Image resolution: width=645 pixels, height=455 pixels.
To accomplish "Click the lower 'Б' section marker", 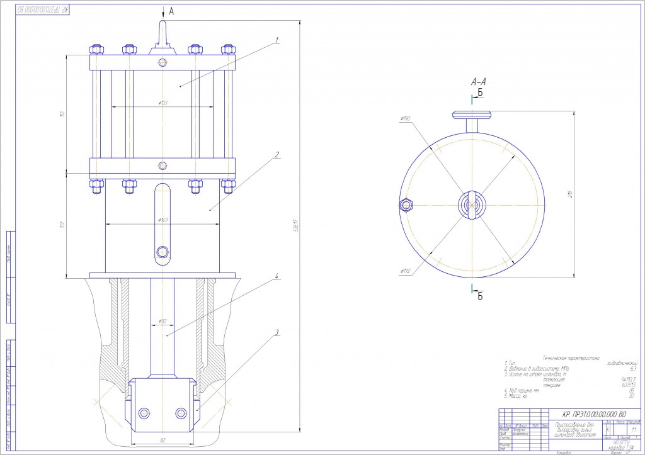I will point(480,296).
